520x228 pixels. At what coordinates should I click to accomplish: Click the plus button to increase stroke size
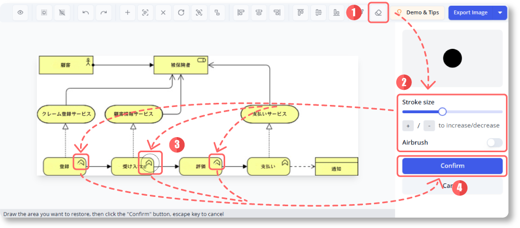(408, 126)
